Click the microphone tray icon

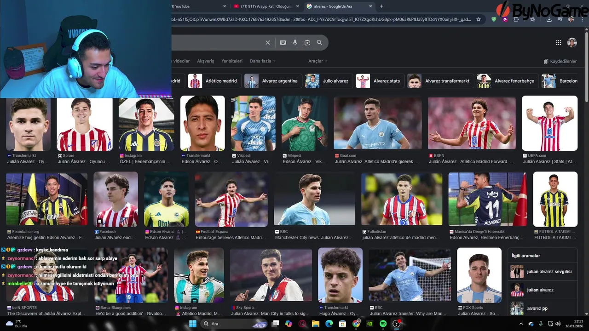541,324
